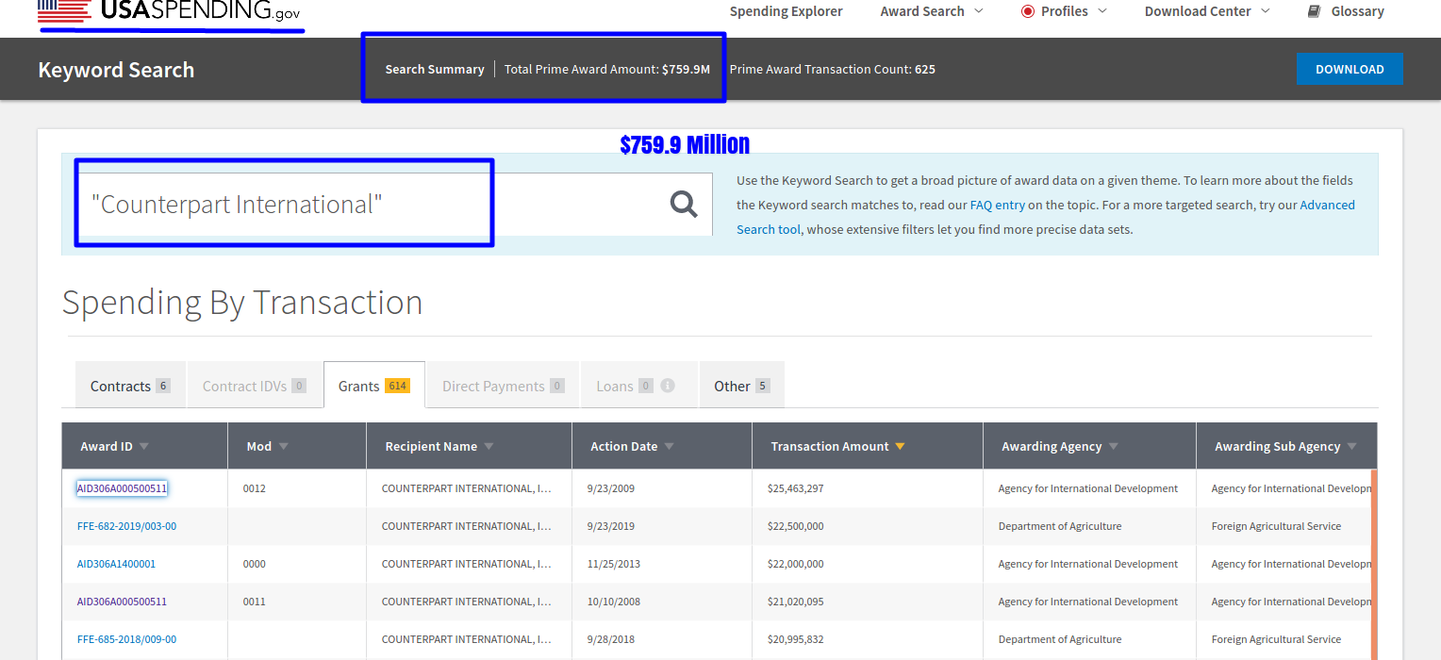
Task: Click Department of Agriculture in 9/23/2019 row
Action: [1060, 526]
